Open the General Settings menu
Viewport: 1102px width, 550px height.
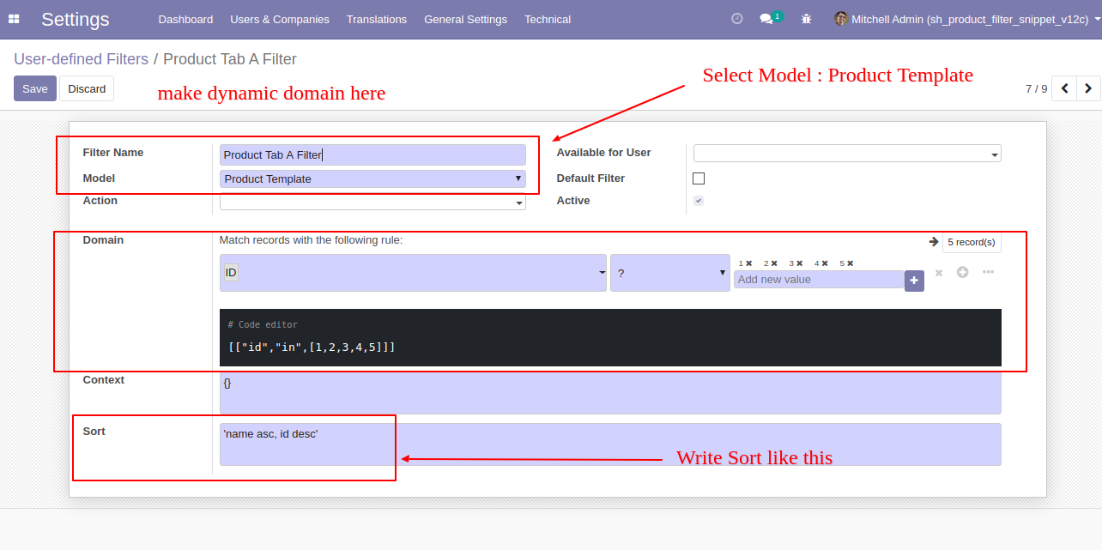point(465,19)
